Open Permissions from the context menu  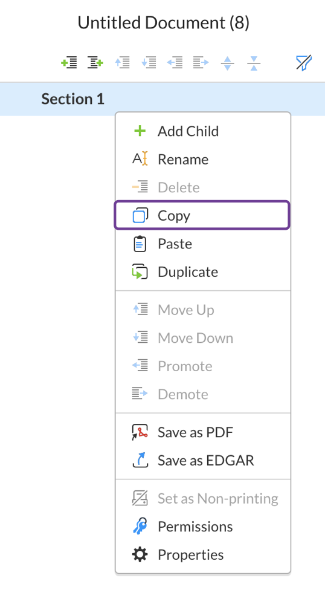203,527
